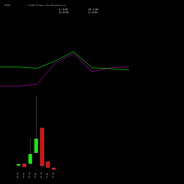Viewport: 184px width, 184px height.
Task: Select the small green candle for 20 Apr
Action: [18, 165]
